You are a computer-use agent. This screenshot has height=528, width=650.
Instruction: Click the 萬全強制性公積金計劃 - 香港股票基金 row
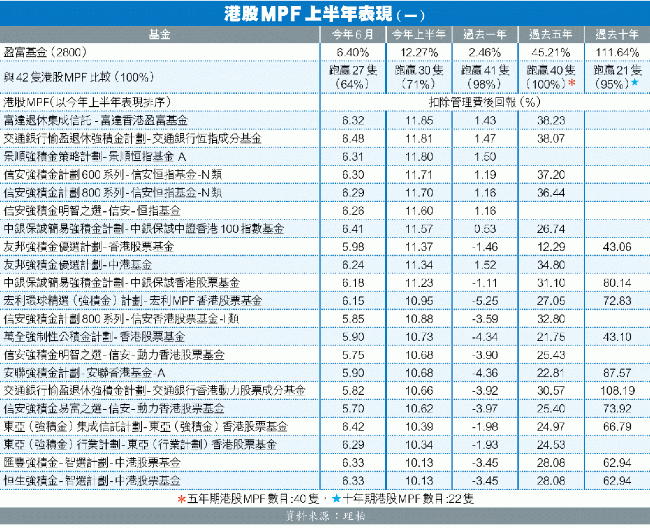click(x=94, y=337)
